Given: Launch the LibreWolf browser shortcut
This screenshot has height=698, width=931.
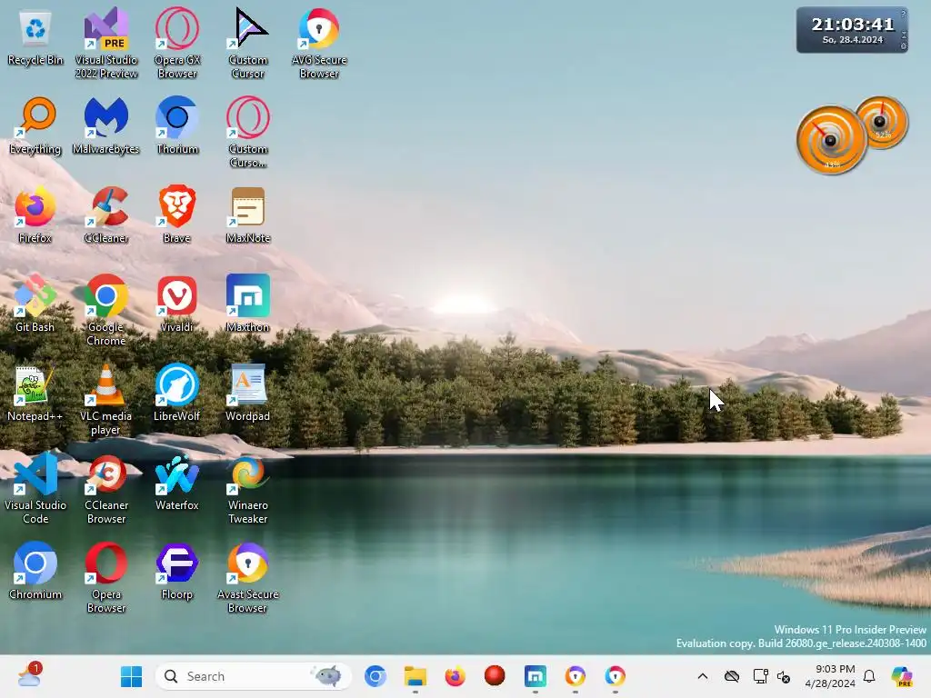Looking at the screenshot, I should click(177, 393).
